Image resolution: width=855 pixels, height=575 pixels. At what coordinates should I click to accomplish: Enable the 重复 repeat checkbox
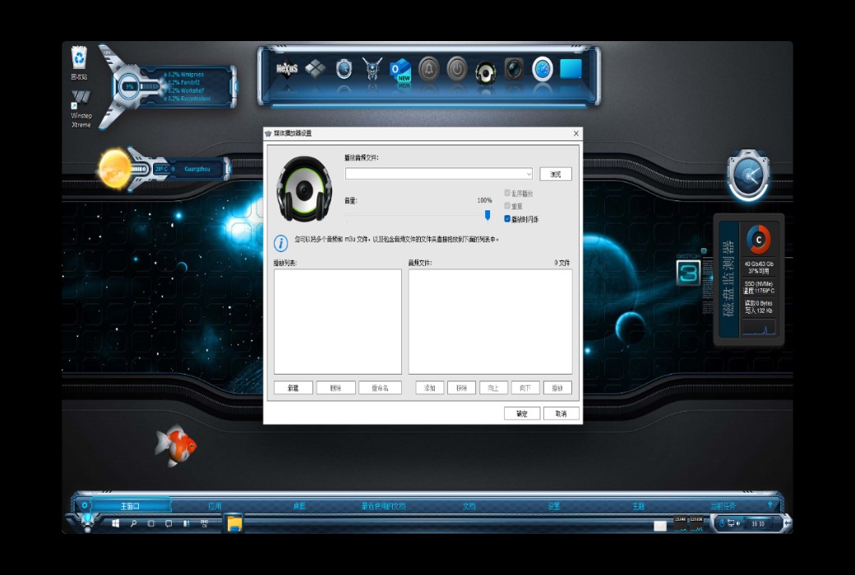[507, 205]
